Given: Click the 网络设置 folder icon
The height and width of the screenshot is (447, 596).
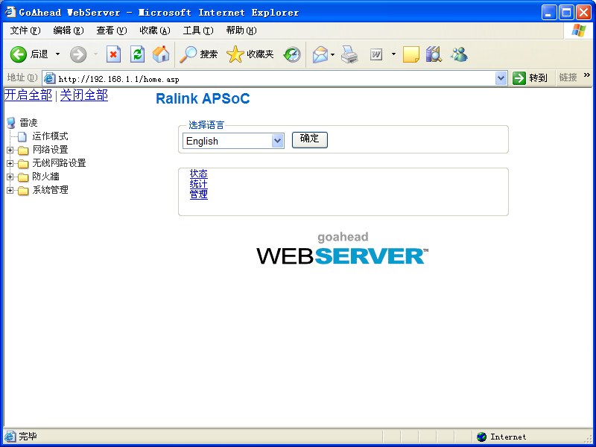Looking at the screenshot, I should point(23,150).
